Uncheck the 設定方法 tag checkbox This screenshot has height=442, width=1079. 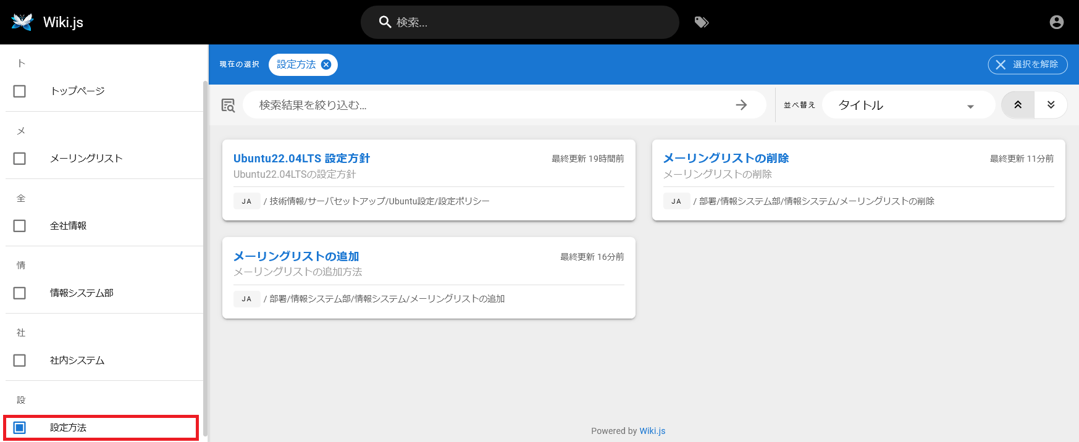pos(20,427)
